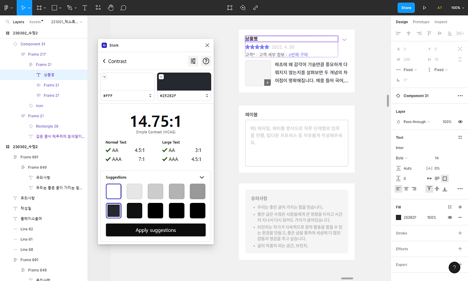Viewport: 468px width, 281px height.
Task: Hide the 25282F fill using the eye icon
Action: tap(450, 218)
